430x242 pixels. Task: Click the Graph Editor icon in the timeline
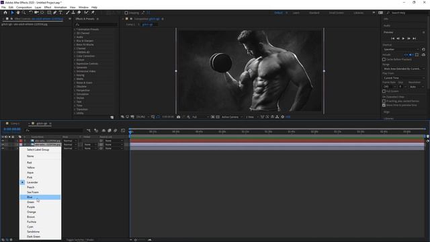123,130
